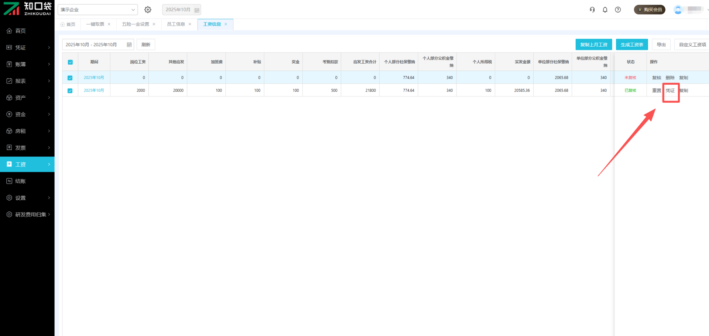Click the settings gear beside company selector
Screen dimensions: 709x336
point(148,10)
